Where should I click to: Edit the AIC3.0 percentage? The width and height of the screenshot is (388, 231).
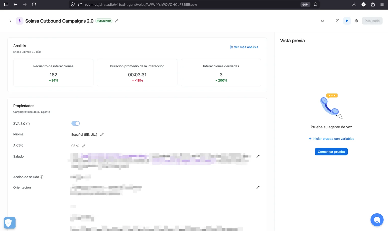pyautogui.click(x=84, y=146)
